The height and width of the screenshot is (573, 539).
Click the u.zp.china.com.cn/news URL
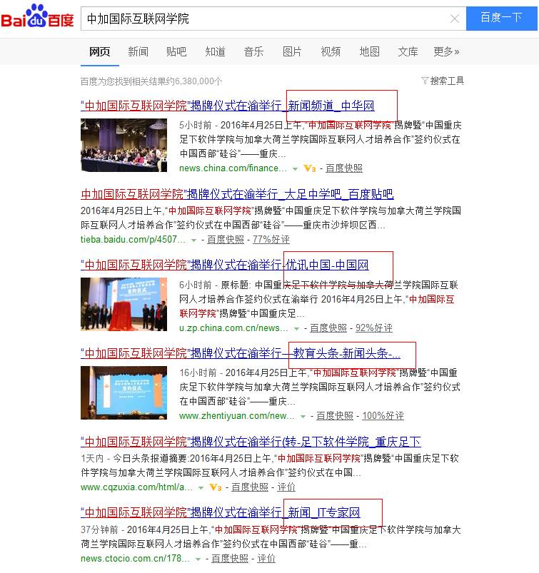[233, 328]
